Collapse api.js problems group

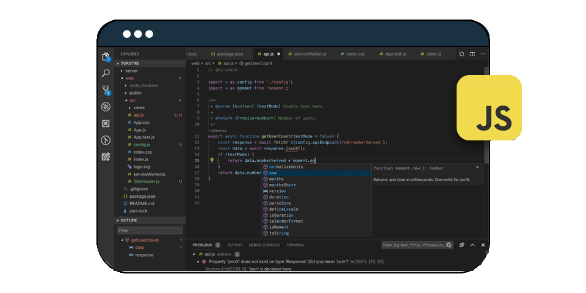click(x=194, y=254)
